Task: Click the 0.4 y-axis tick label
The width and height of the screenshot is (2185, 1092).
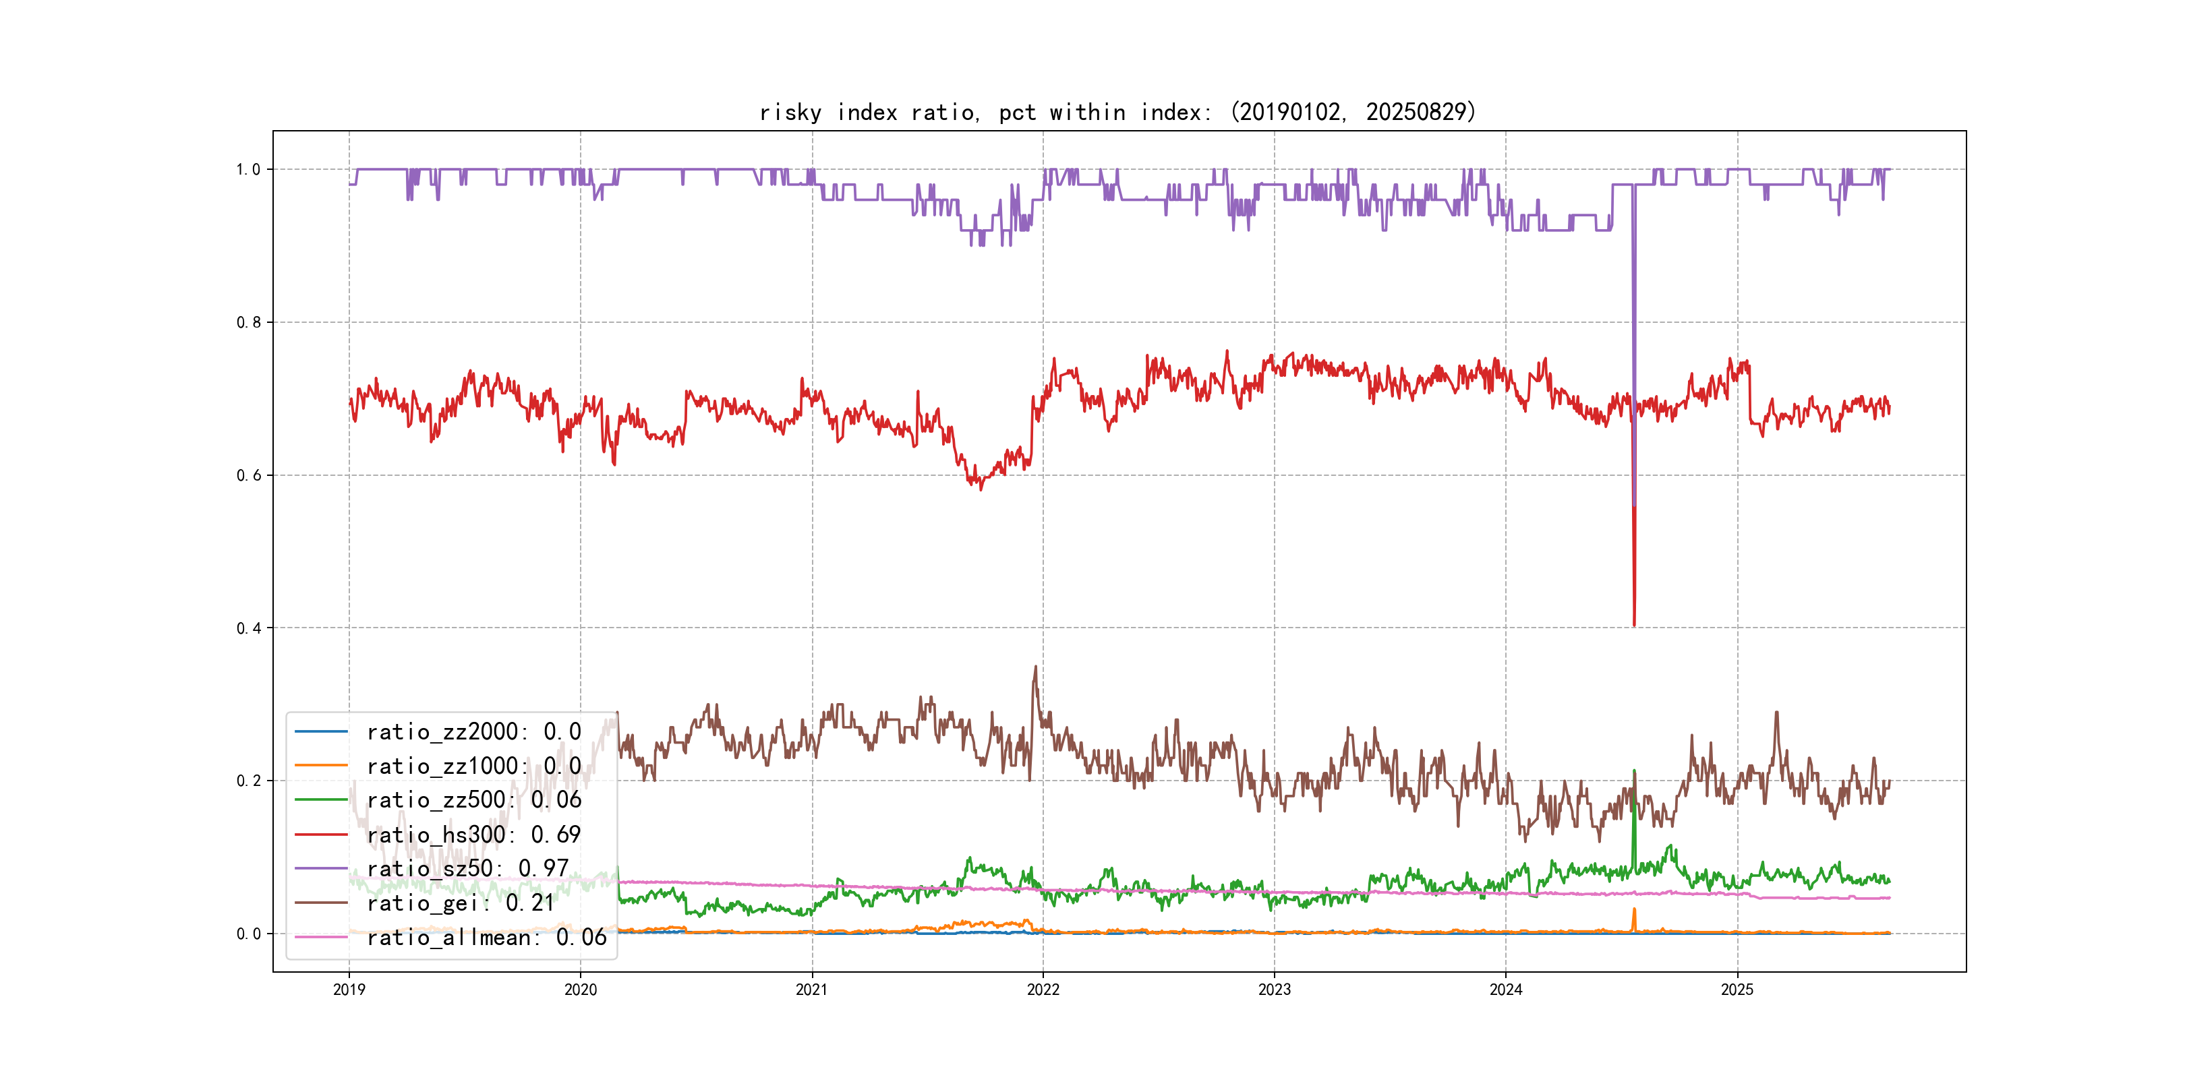Action: click(247, 628)
